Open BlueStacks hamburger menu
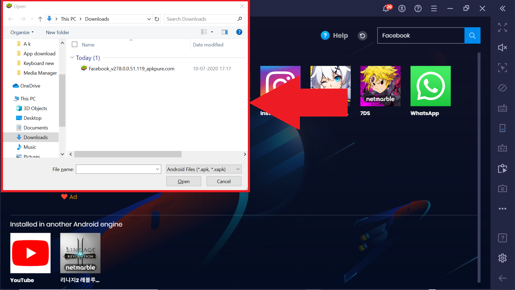Viewport: 515px width, 290px height. pyautogui.click(x=434, y=9)
